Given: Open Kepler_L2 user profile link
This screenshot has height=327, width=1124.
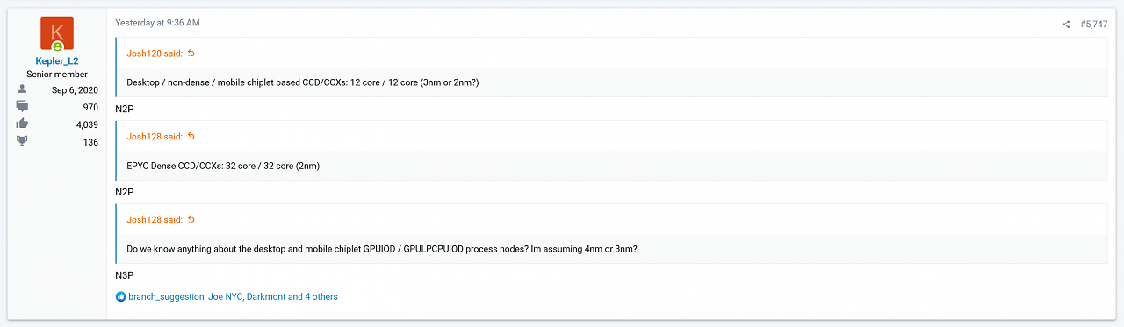Looking at the screenshot, I should [57, 61].
